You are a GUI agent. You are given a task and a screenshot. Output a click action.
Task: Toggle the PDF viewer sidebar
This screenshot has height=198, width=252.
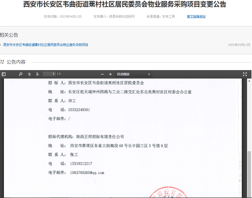(4, 74)
